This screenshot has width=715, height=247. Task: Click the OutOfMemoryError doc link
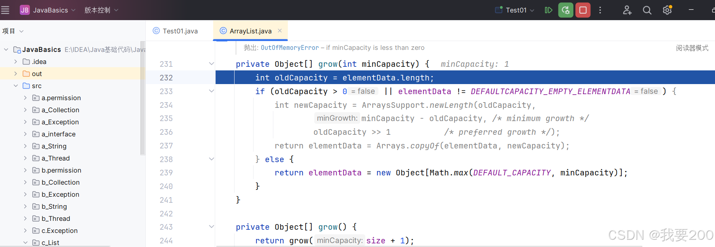click(x=289, y=48)
